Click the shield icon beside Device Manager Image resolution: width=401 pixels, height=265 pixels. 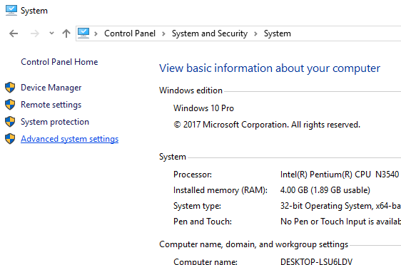[10, 88]
